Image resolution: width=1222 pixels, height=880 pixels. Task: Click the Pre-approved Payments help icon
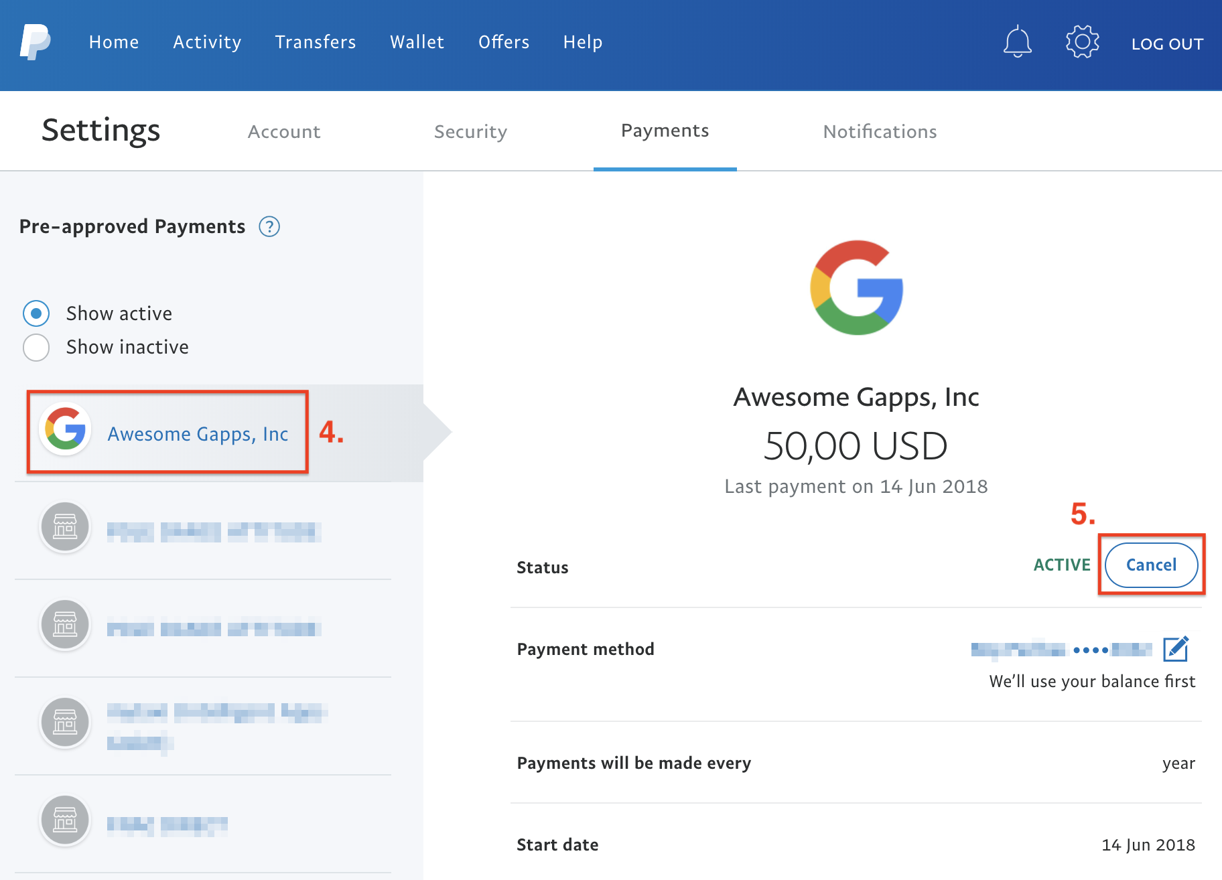pyautogui.click(x=269, y=227)
